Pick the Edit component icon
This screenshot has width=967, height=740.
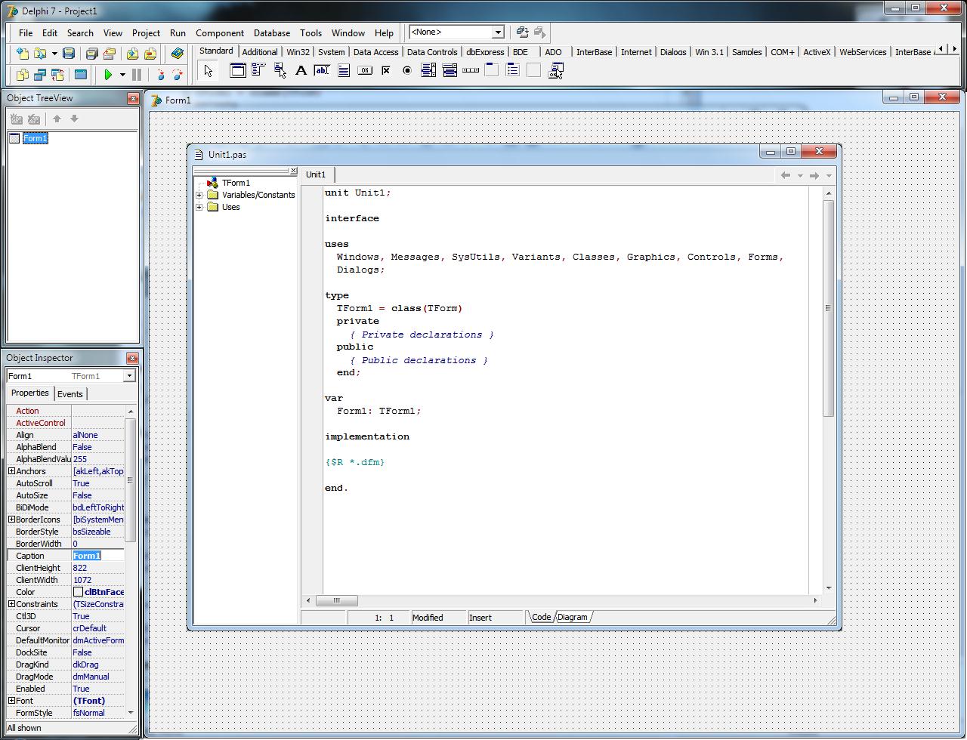[x=322, y=71]
